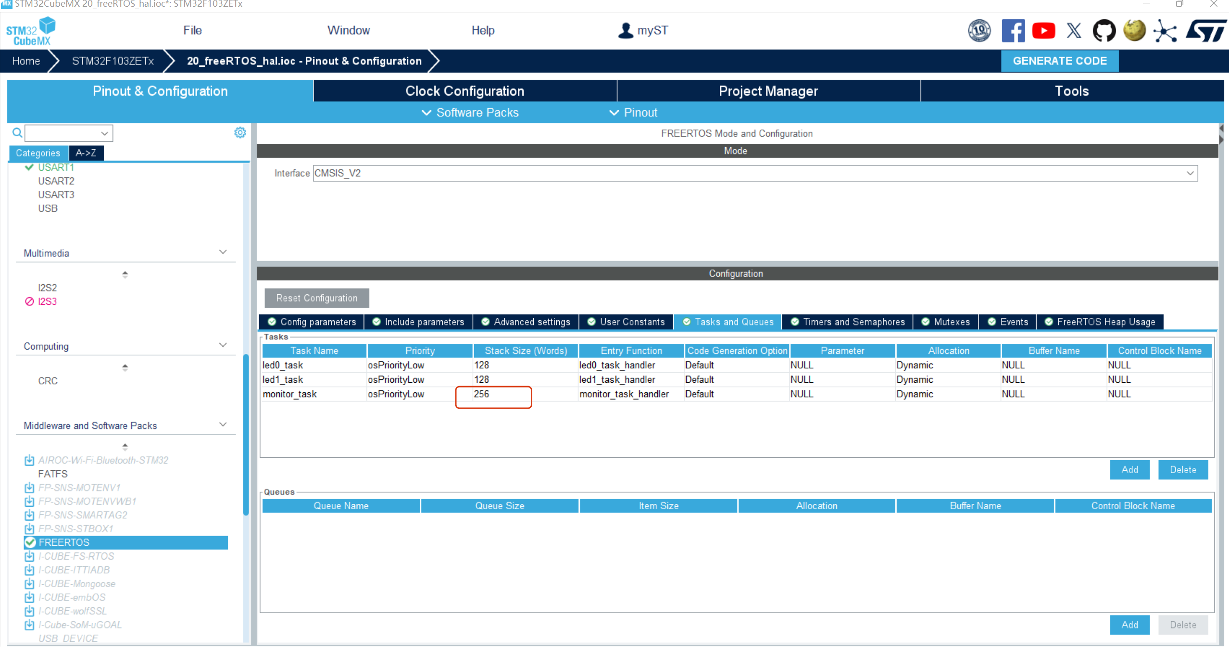1229x652 pixels.
Task: Open the Interface CMSIS_V2 dropdown
Action: [1190, 173]
